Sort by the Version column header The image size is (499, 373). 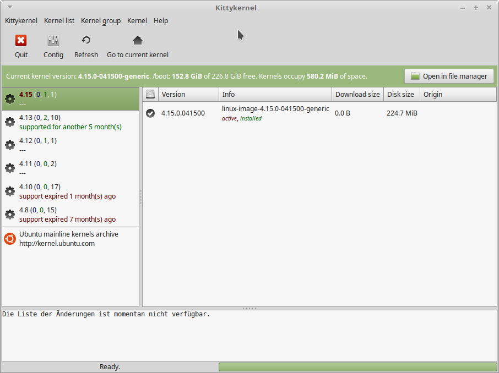click(x=188, y=95)
